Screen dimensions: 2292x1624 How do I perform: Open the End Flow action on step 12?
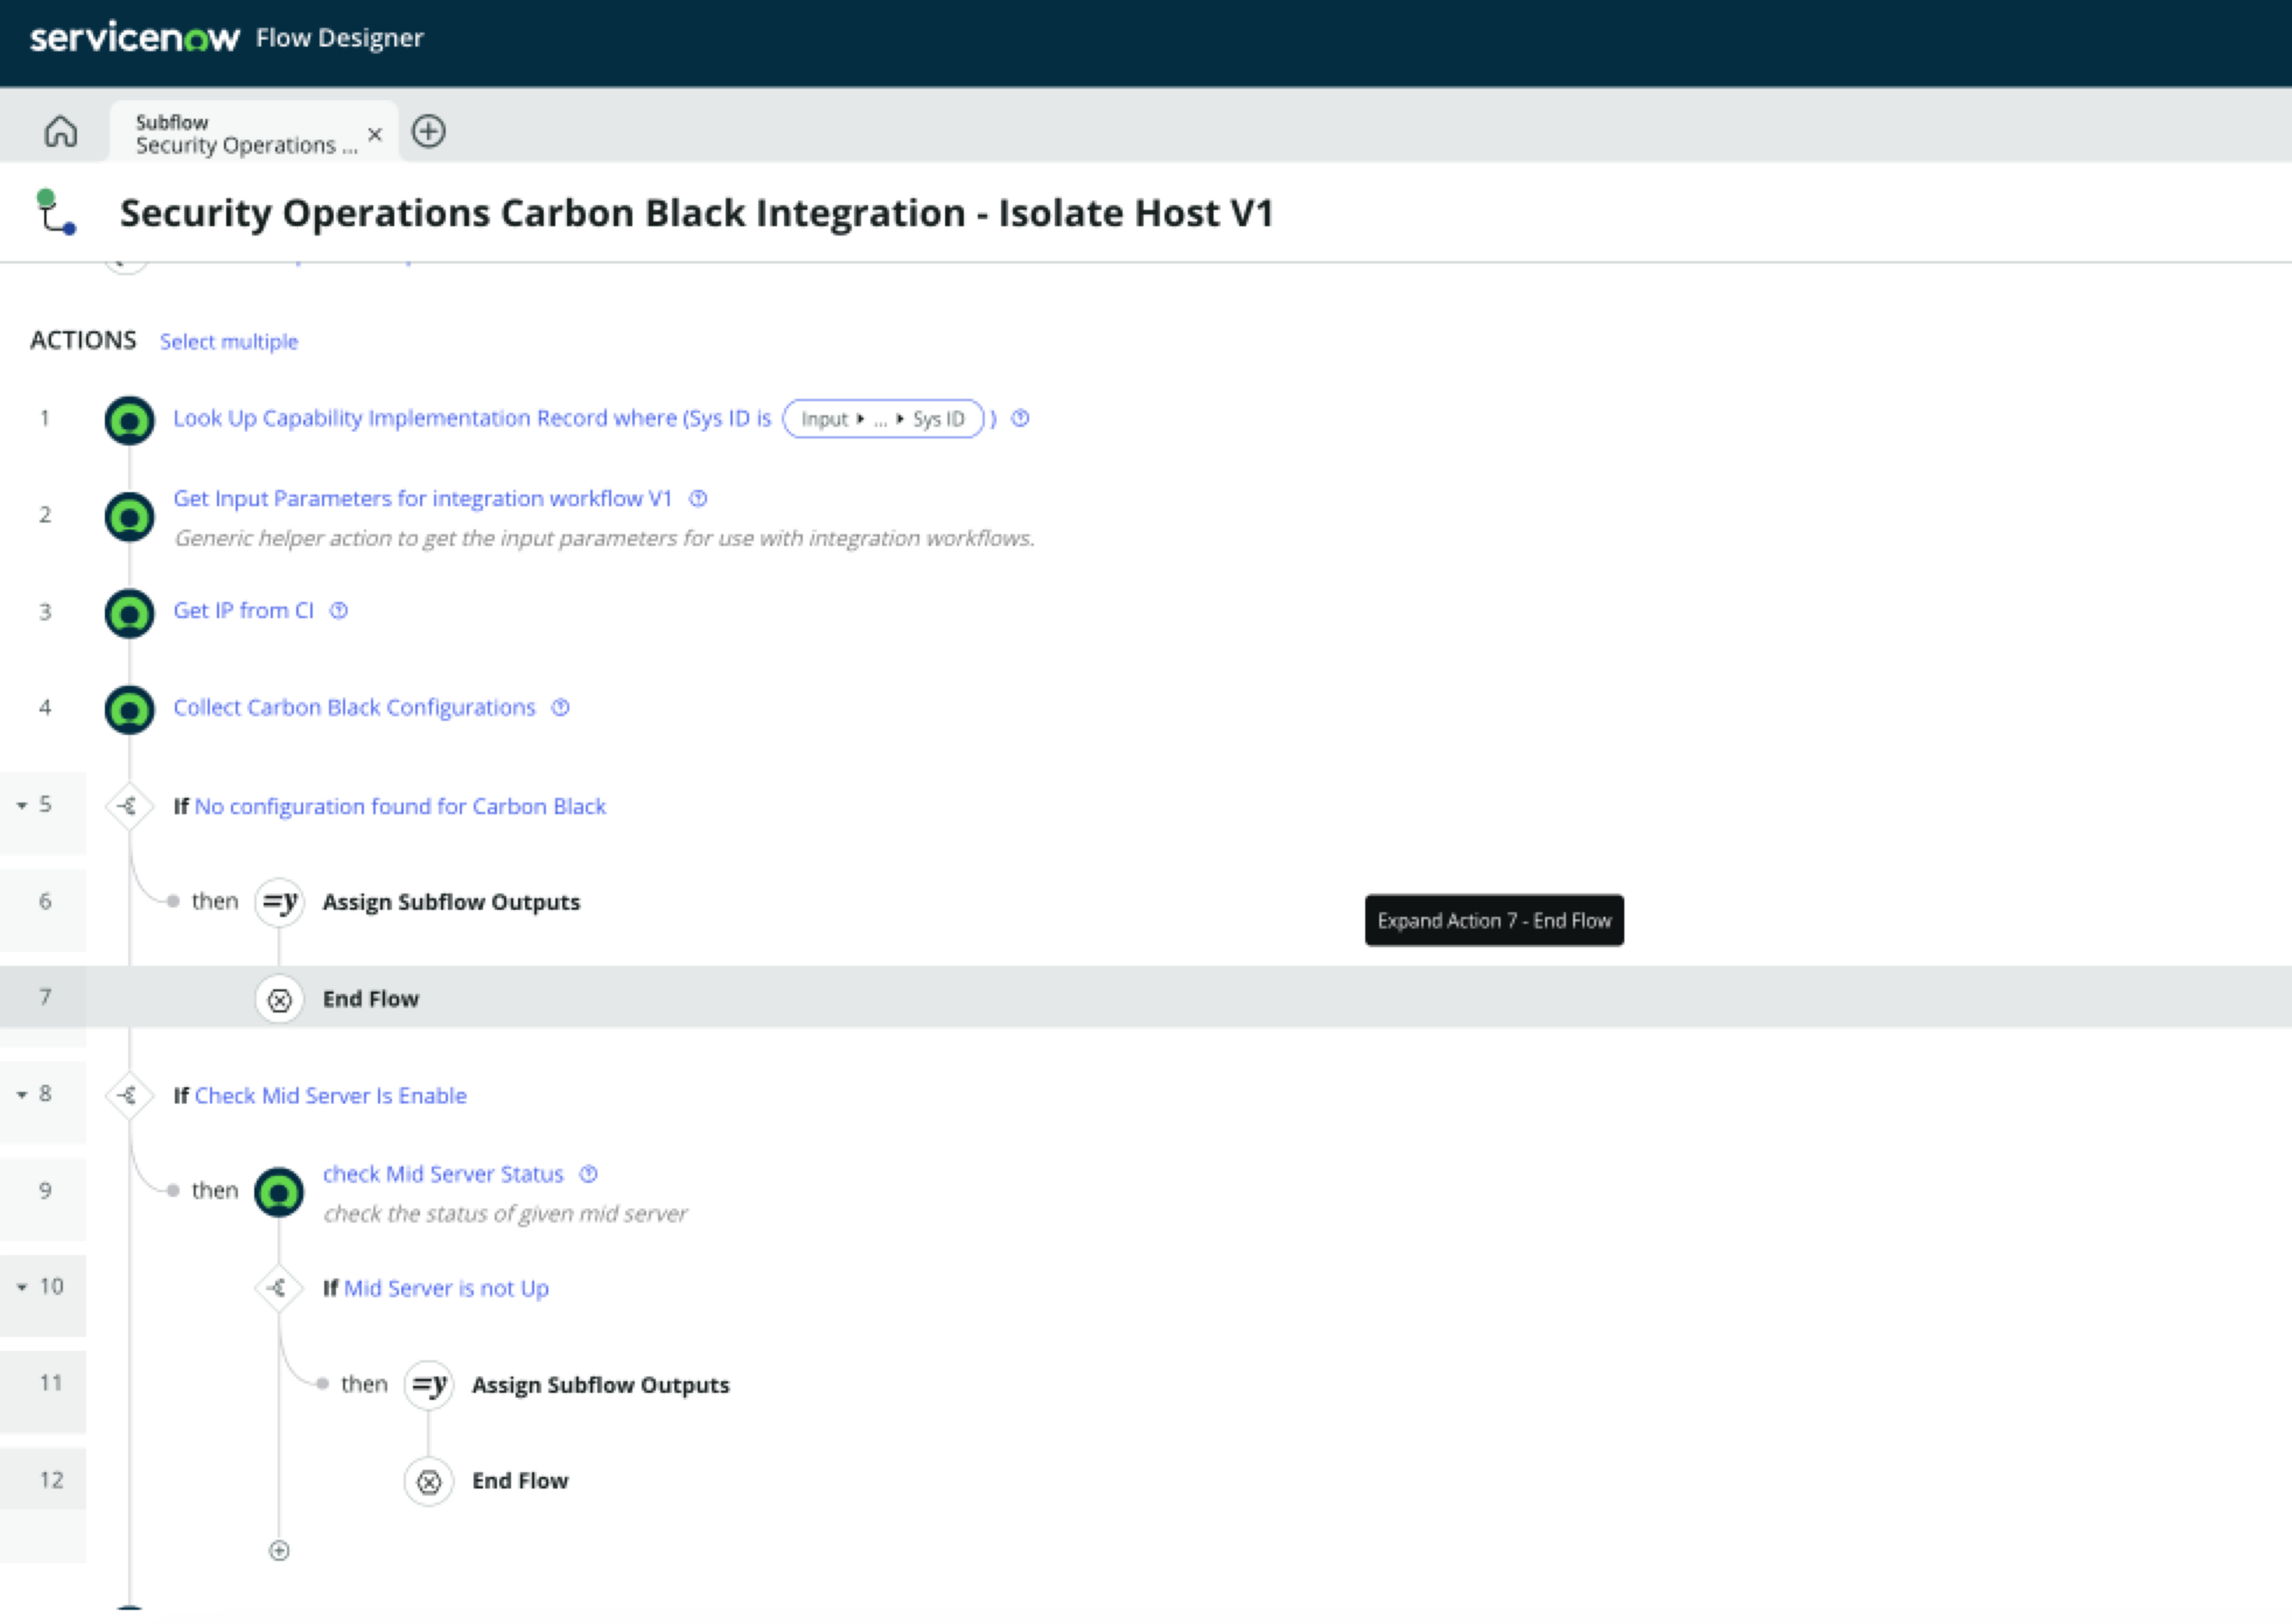pos(520,1481)
